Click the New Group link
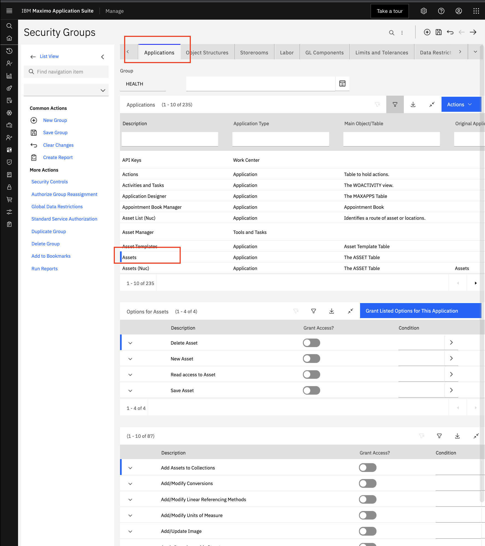 click(x=55, y=120)
